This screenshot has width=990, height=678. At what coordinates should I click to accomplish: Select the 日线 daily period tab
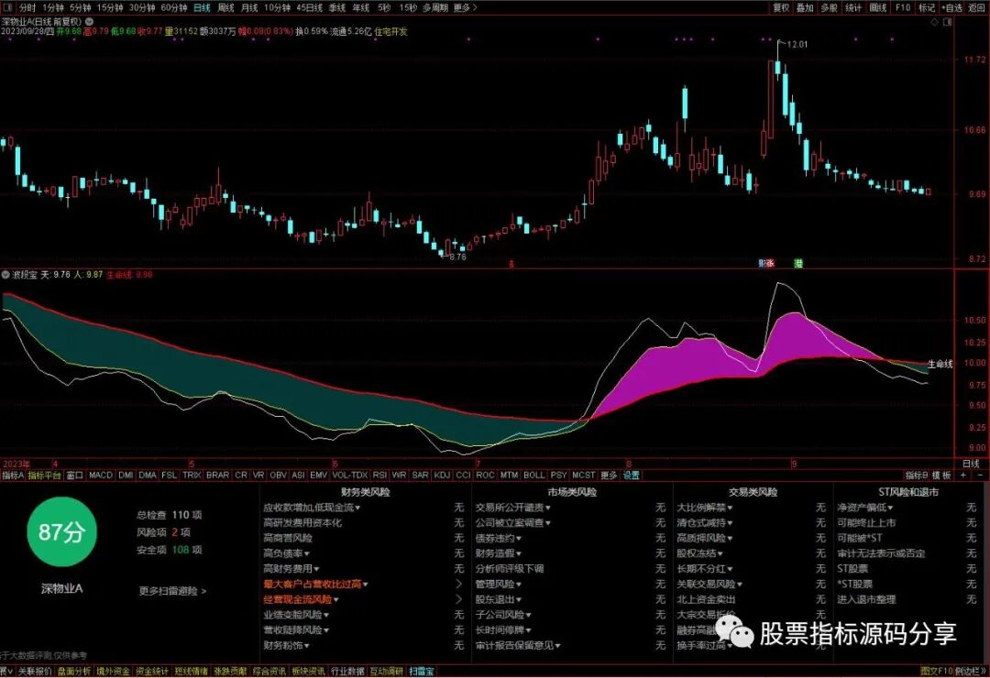pos(202,7)
